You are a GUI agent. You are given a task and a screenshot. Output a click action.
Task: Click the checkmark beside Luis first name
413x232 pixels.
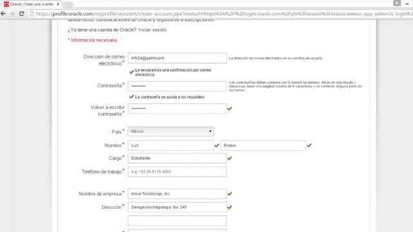pos(217,145)
